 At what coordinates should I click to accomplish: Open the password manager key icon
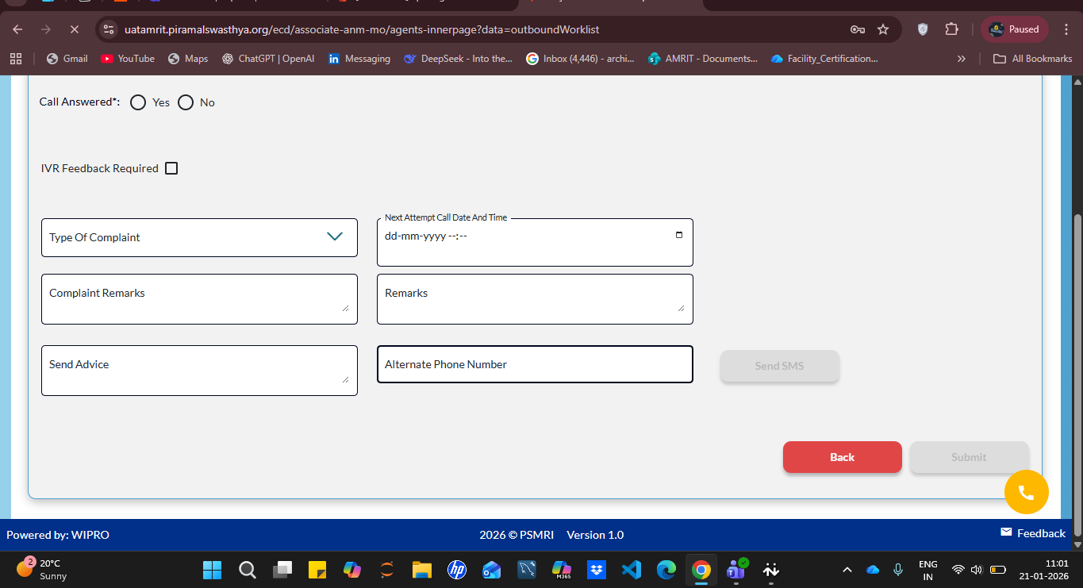tap(857, 29)
